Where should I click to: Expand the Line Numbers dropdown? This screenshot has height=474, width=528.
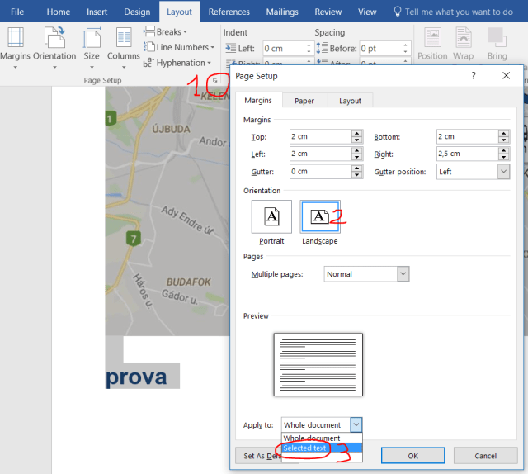pos(177,47)
